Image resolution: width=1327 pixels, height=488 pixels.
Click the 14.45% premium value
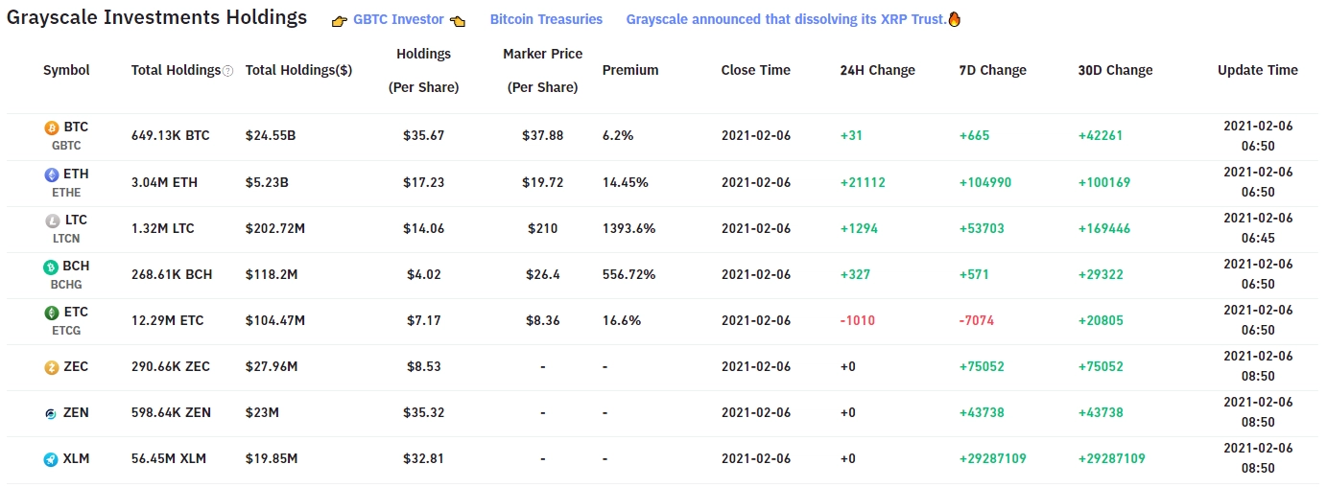point(626,182)
